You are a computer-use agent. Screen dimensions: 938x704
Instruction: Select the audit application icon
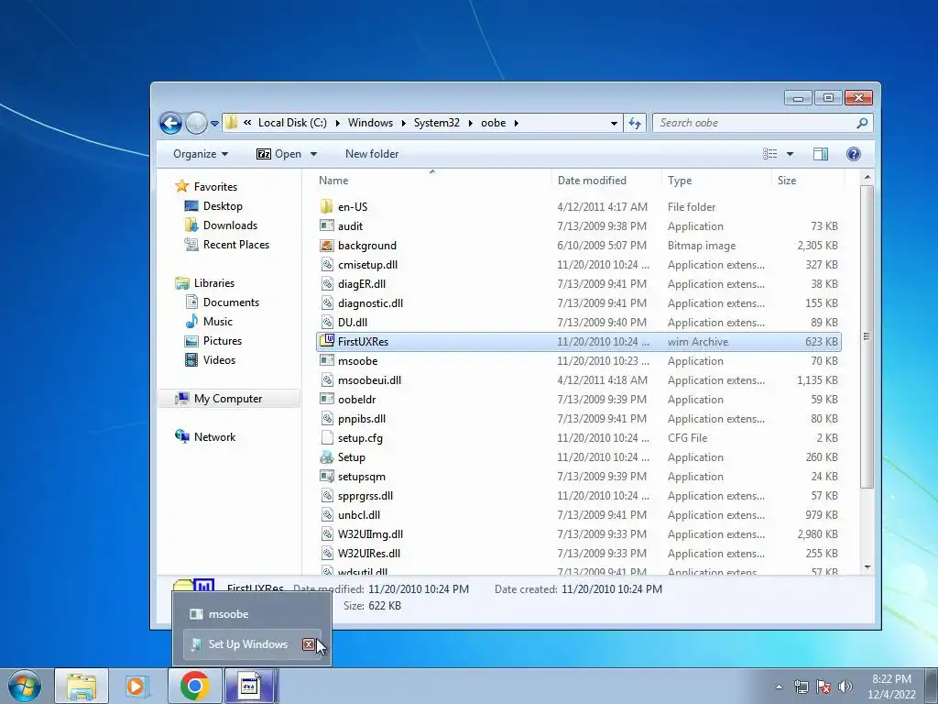(327, 225)
